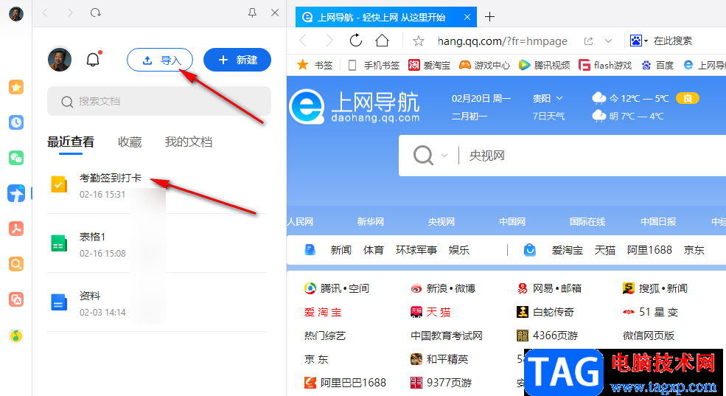Open the clock history sidebar icon
This screenshot has height=396, width=726.
16,122
